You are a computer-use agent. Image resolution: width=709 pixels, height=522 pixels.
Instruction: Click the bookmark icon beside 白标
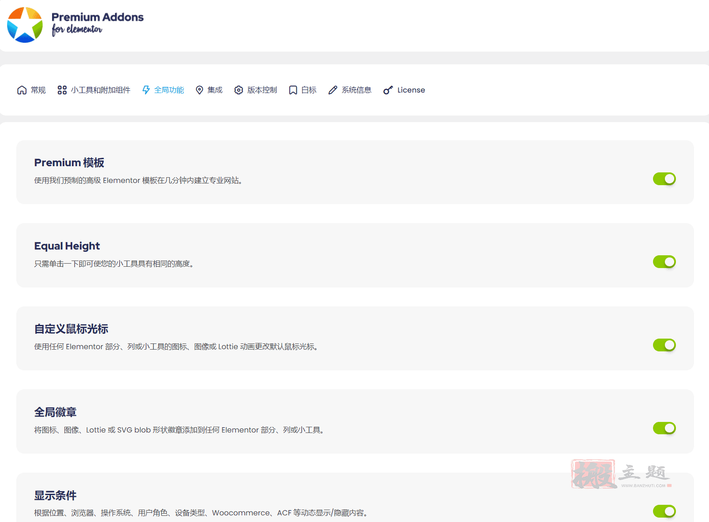293,90
